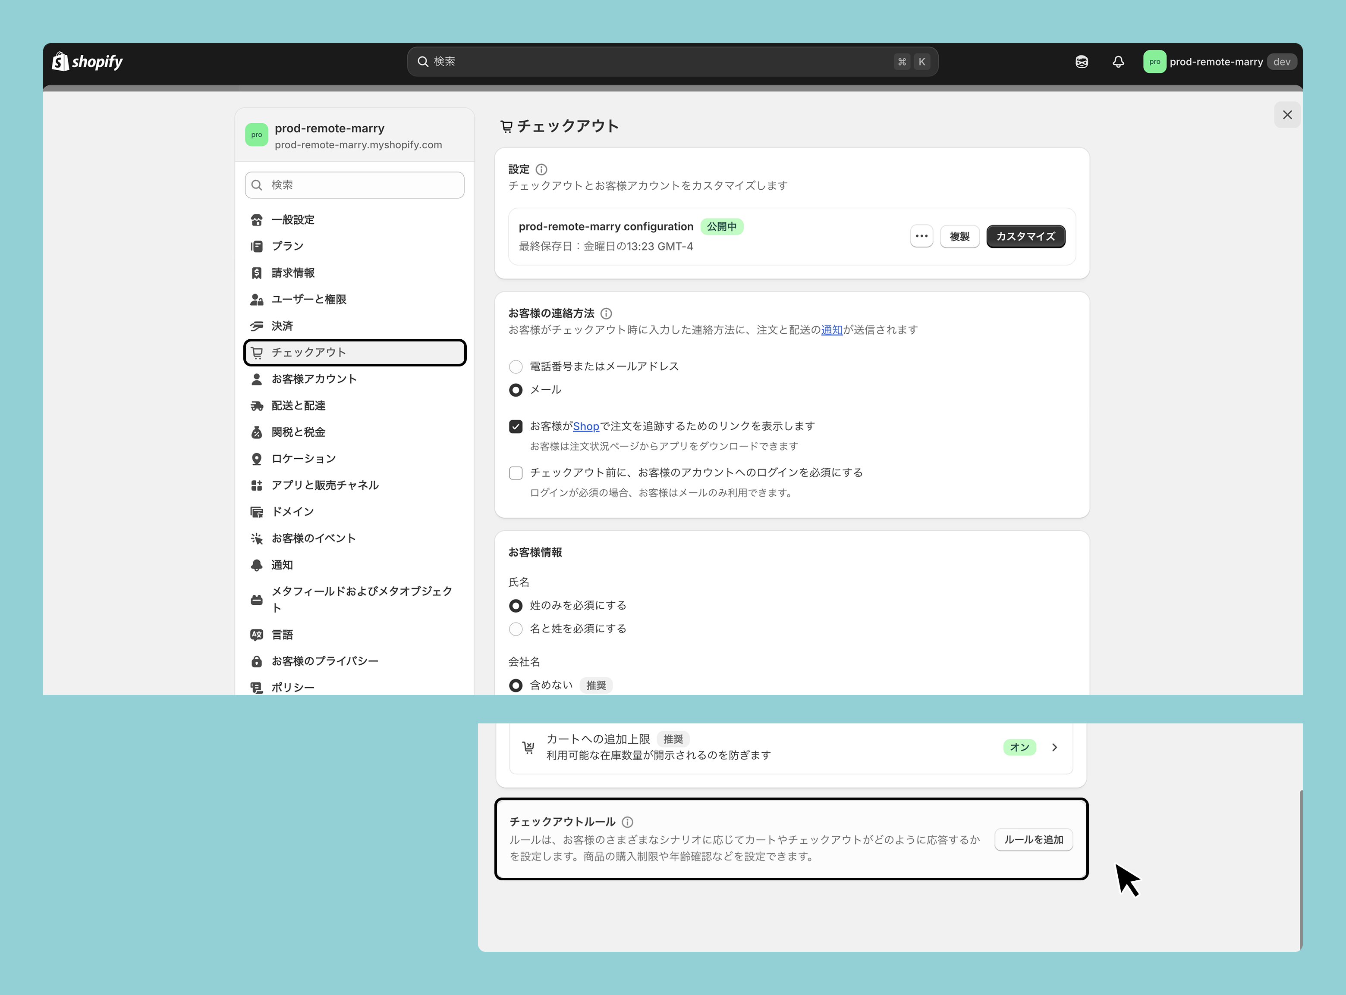
Task: Click info icon beside お客様の連絡方法
Action: pyautogui.click(x=607, y=313)
